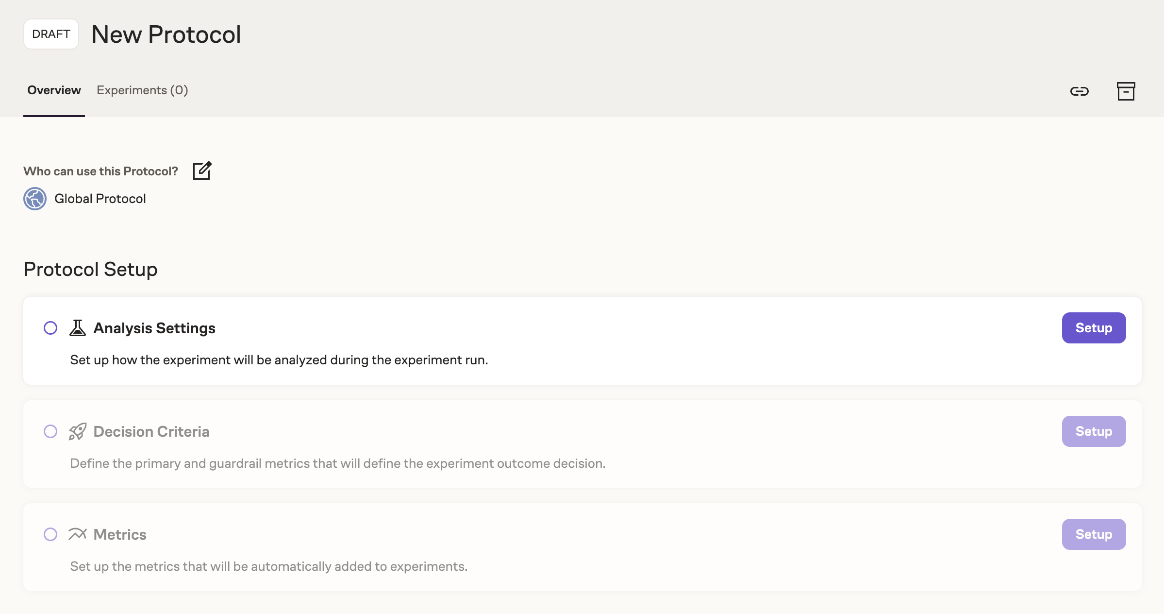The image size is (1164, 614).
Task: Toggle the Analysis Settings radio button
Action: [x=50, y=327]
